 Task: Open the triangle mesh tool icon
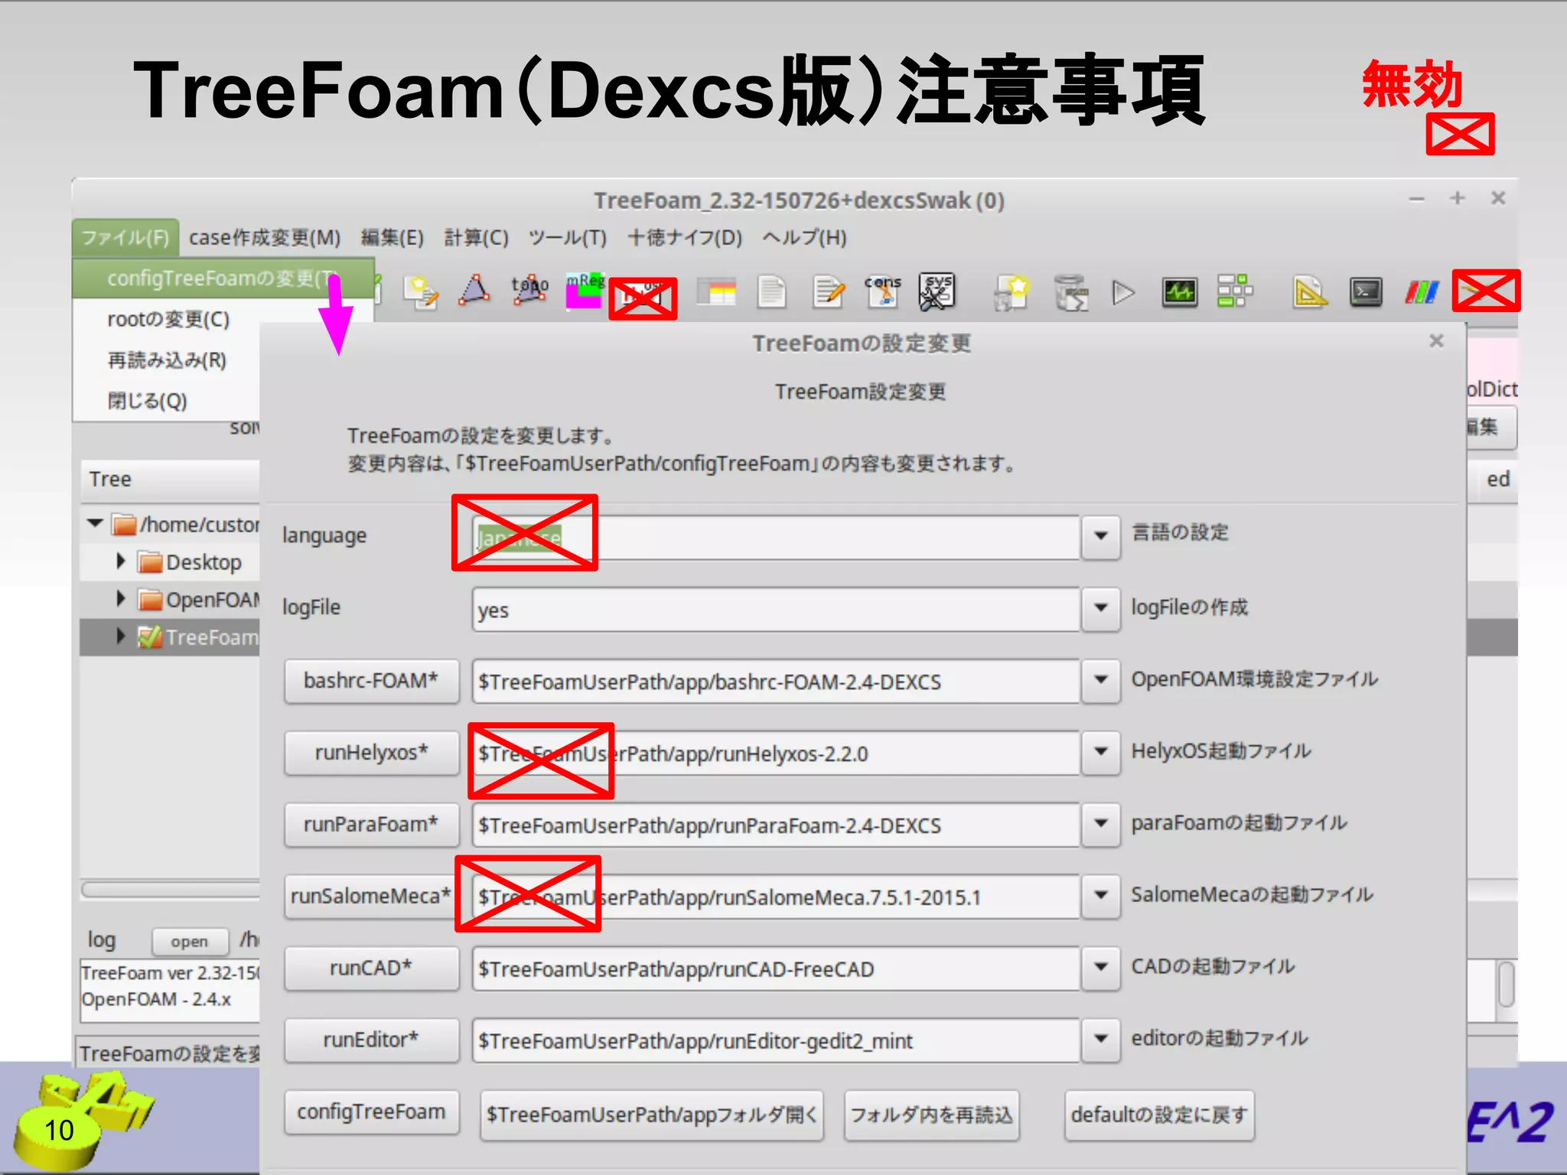pos(474,291)
